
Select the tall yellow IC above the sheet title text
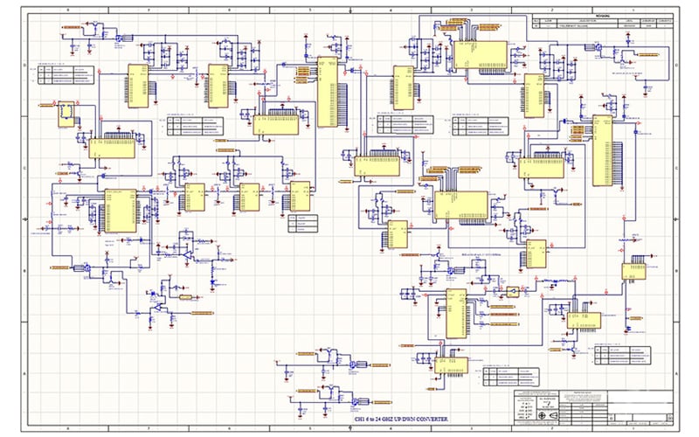tap(456, 313)
